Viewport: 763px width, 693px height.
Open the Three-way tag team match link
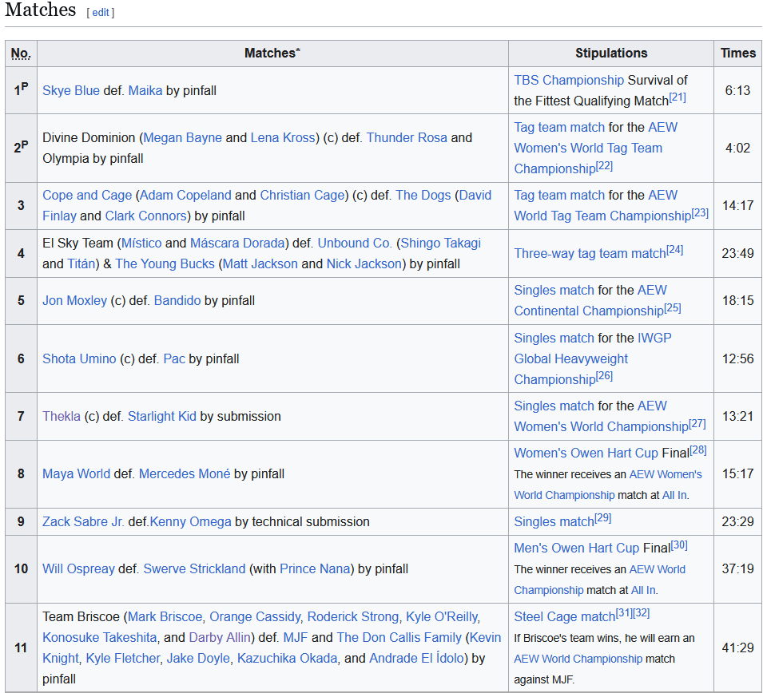590,253
